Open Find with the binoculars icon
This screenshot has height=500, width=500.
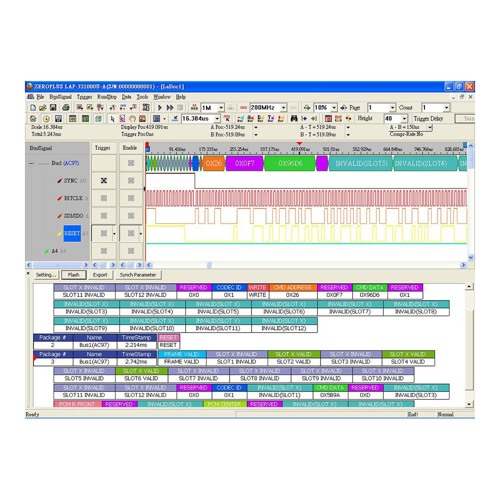click(294, 118)
